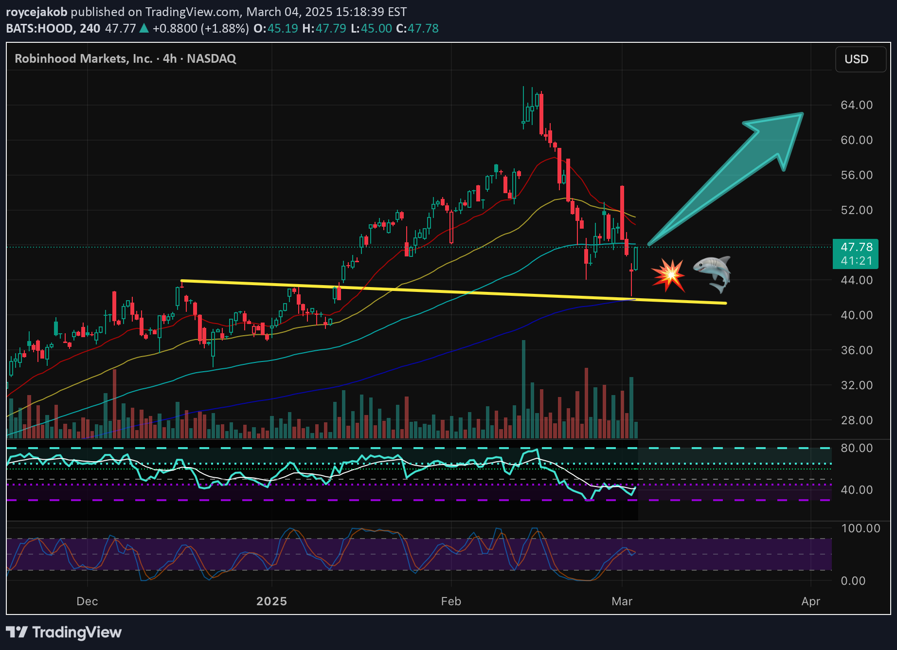Select the Feb marker on the time axis

tap(451, 601)
